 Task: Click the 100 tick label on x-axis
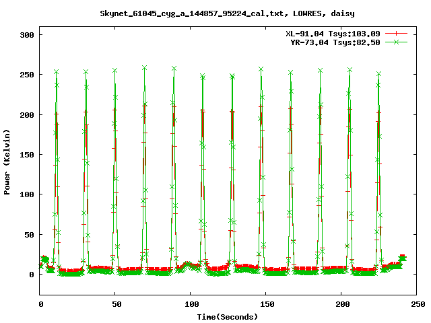(x=191, y=304)
